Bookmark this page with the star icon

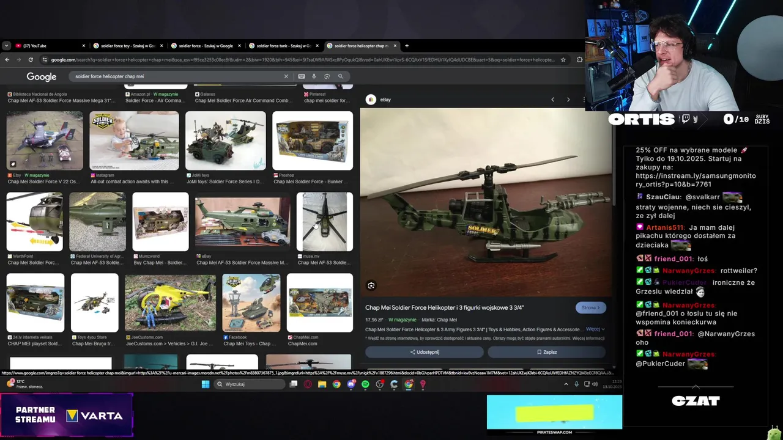(563, 59)
